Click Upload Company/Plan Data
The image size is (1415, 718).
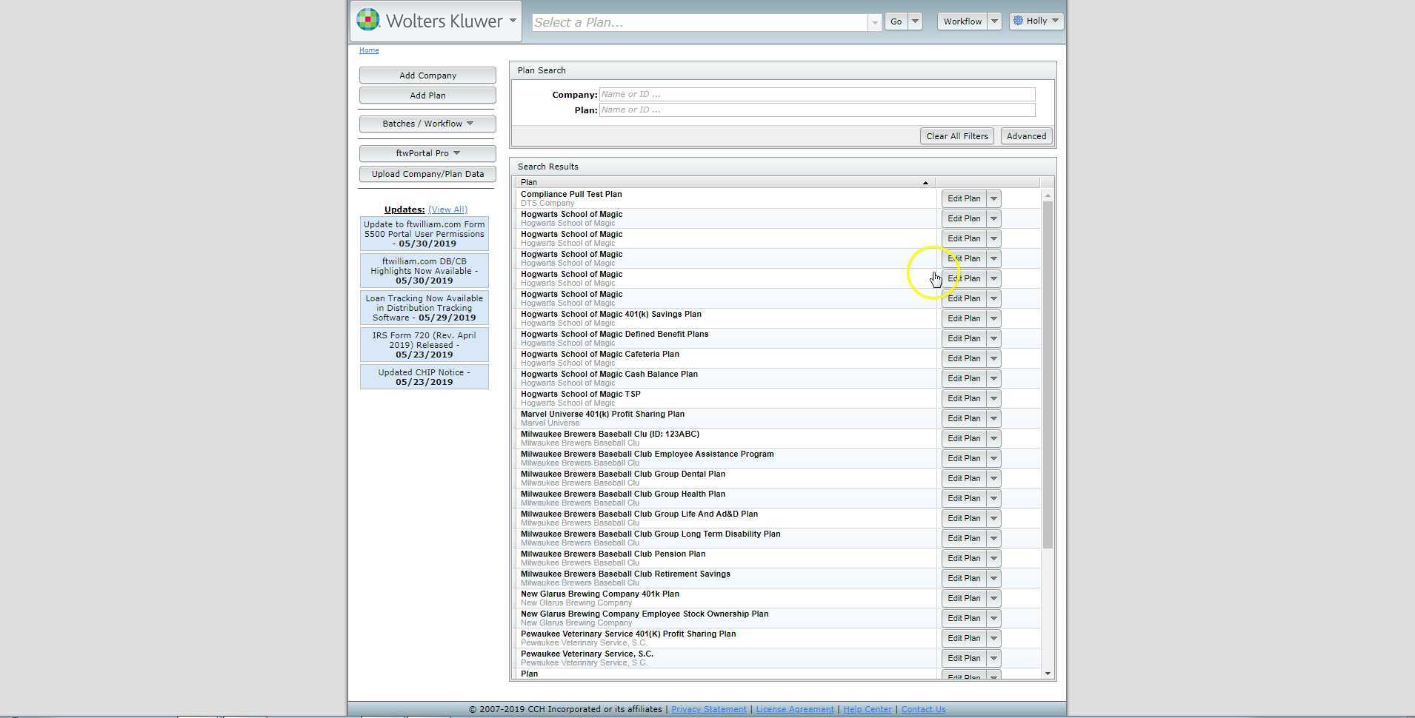coord(427,174)
